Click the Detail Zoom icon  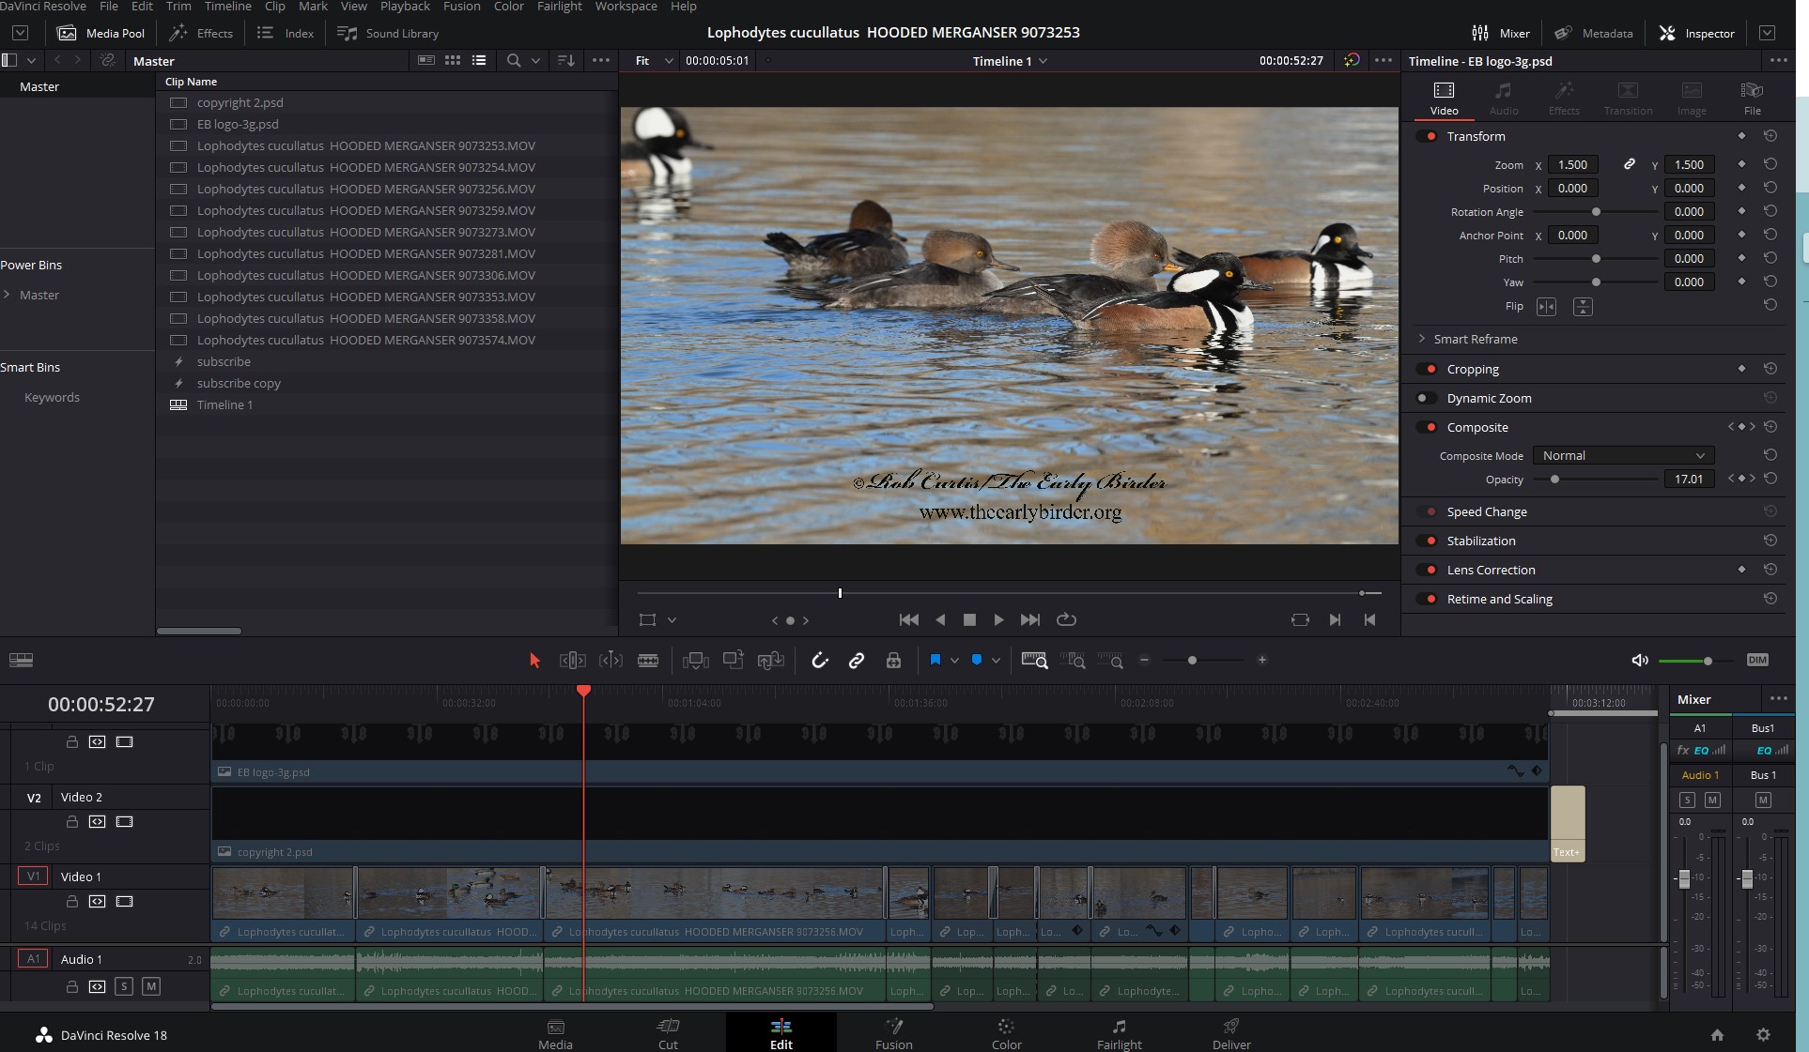pos(1073,661)
